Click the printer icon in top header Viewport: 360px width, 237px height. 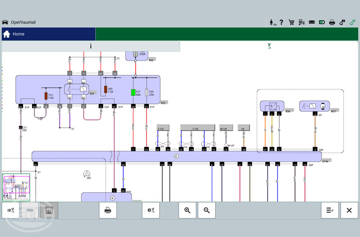pyautogui.click(x=332, y=22)
